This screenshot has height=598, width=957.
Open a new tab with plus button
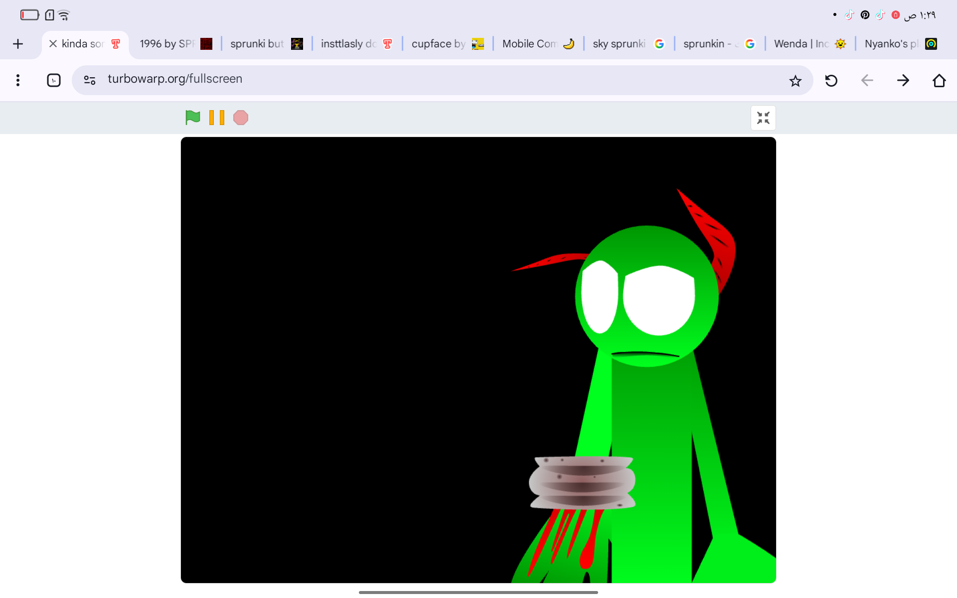(x=18, y=44)
